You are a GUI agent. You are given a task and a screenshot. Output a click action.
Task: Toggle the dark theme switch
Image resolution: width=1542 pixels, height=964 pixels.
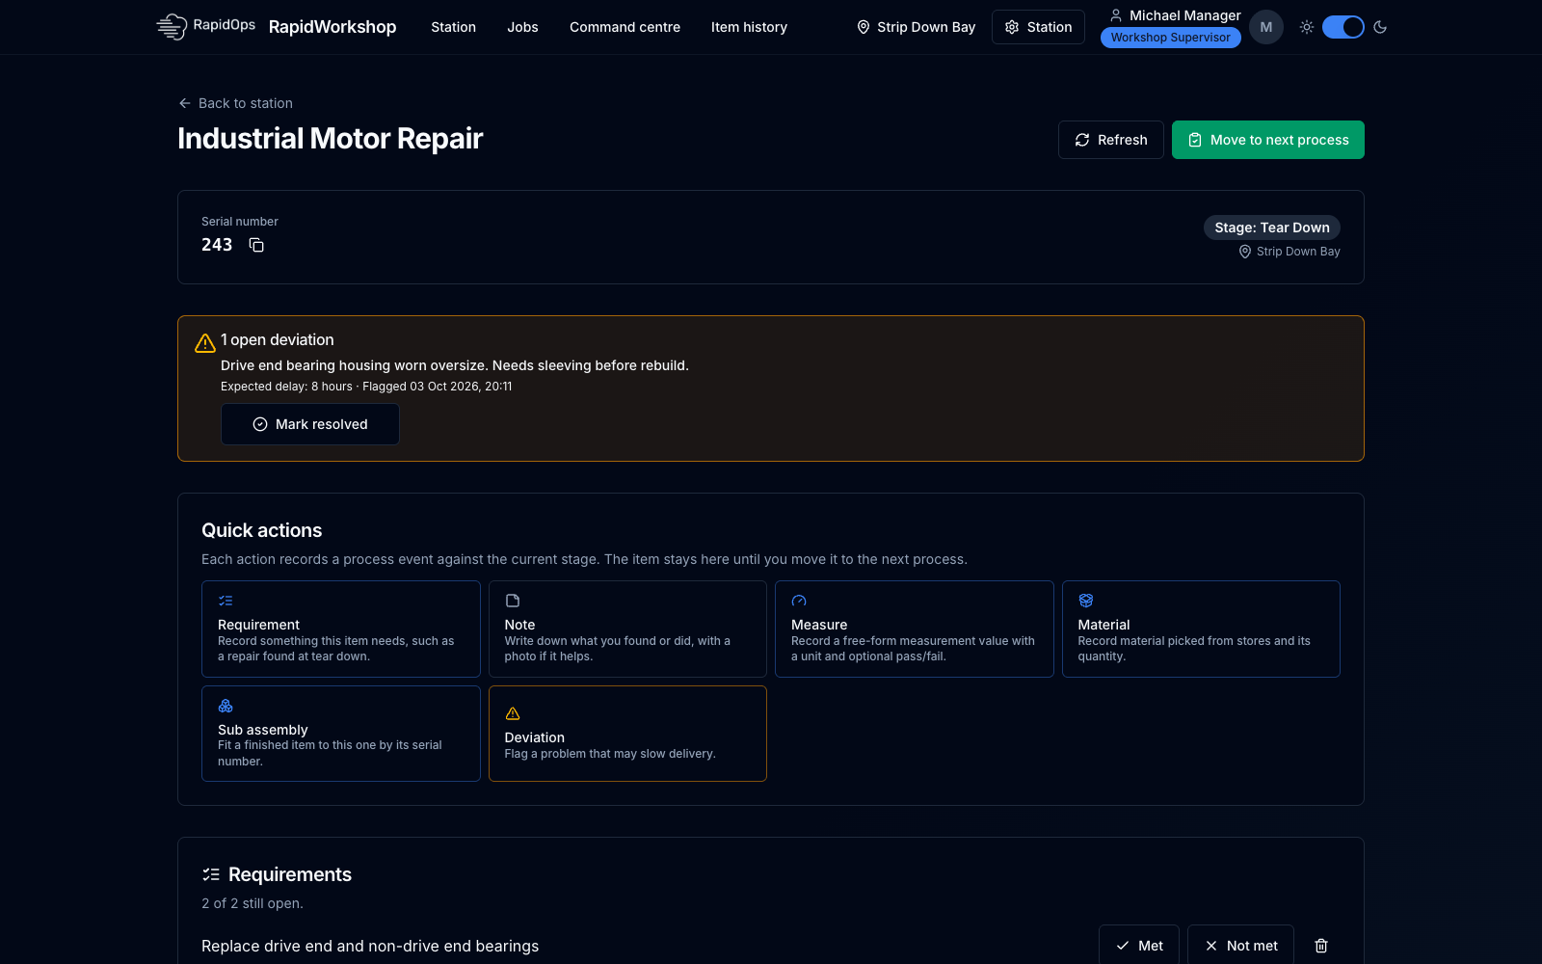pos(1343,27)
